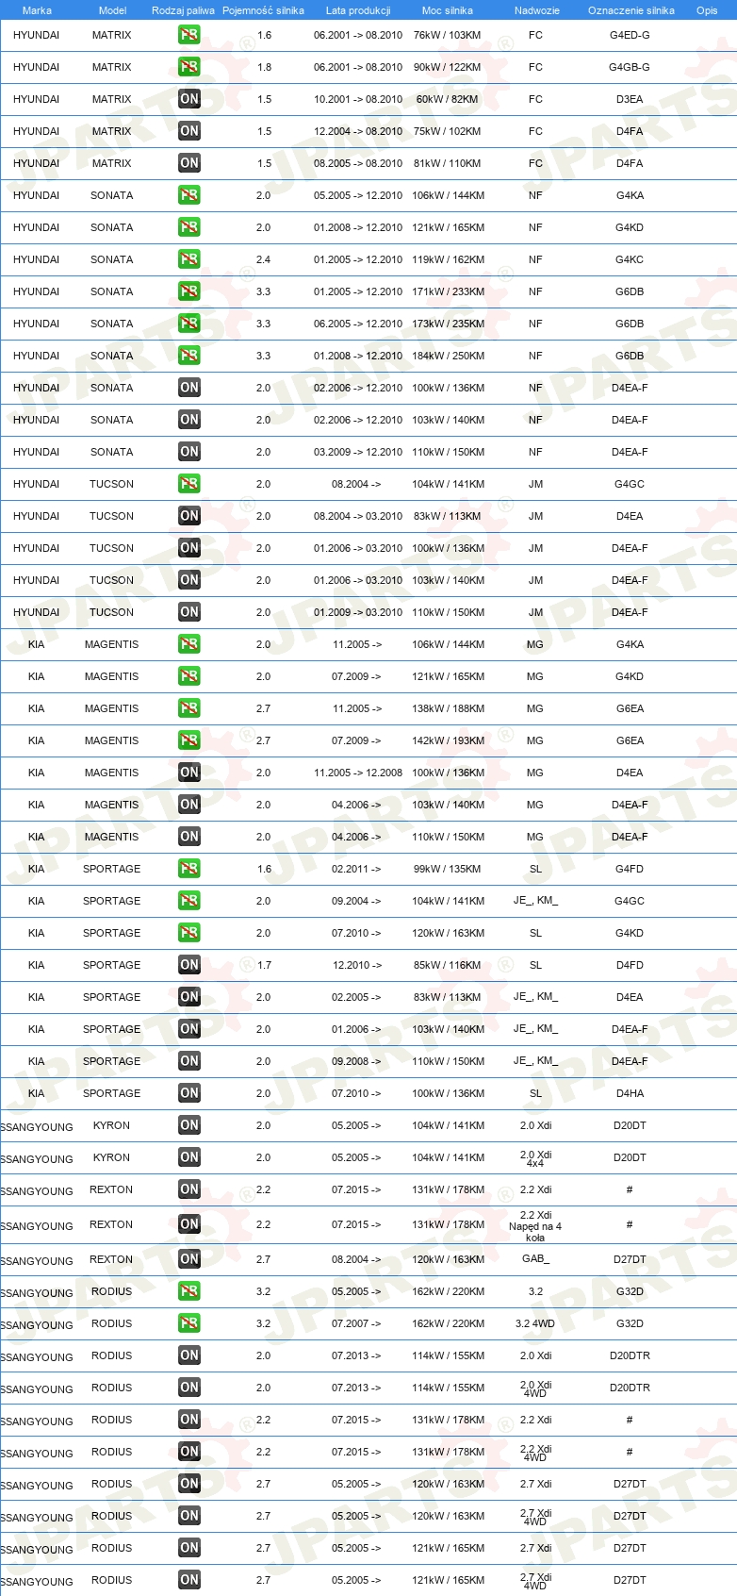
Task: Click PB fuel icon in Sportage 1.6 row
Action: tap(189, 869)
